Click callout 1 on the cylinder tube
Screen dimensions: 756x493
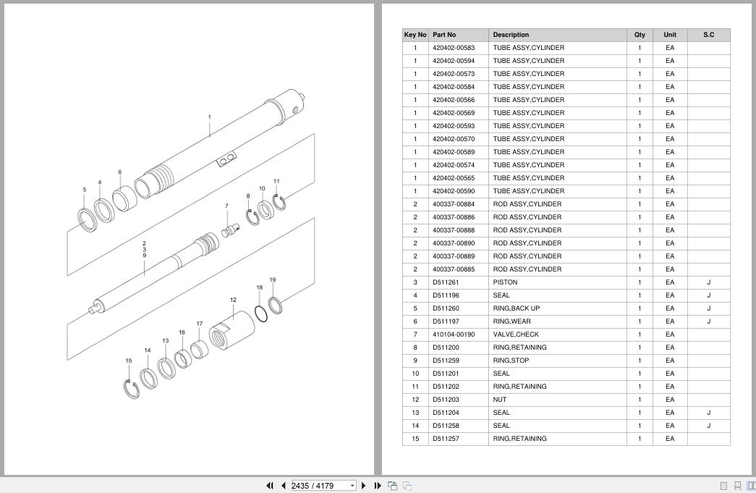tap(209, 117)
